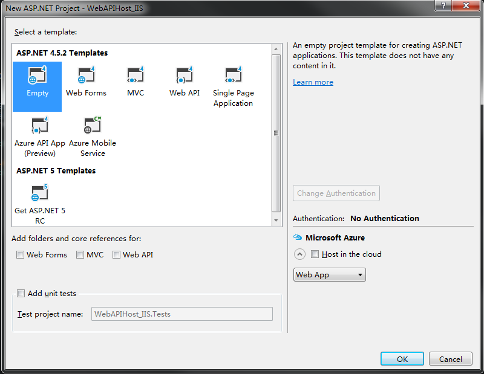484x374 pixels.
Task: Check the Web API references checkbox
Action: pyautogui.click(x=116, y=255)
